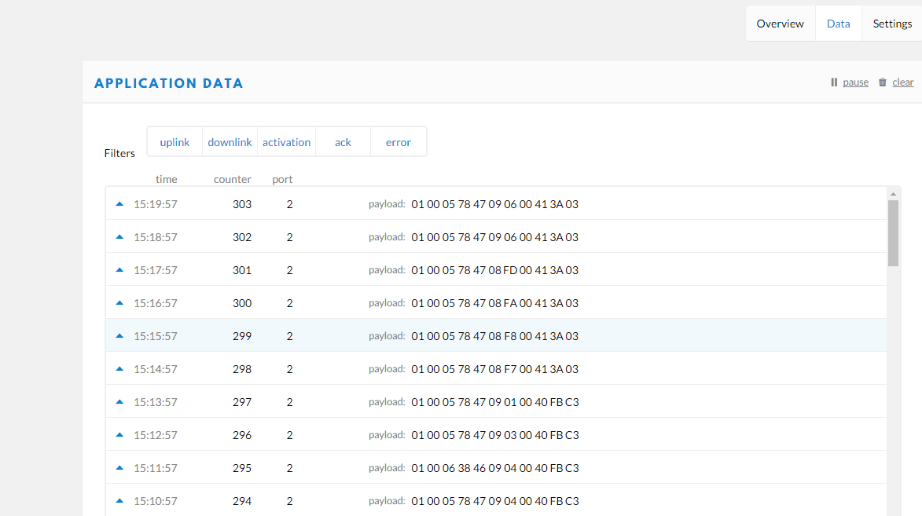Click the clear link
Screen dimensions: 922x516
click(902, 82)
